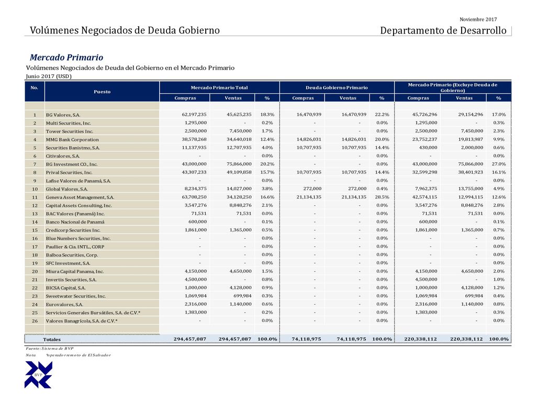Click 'Paullier & Cia. INTL., CORP' row name
The width and height of the screenshot is (536, 402).
tap(75, 247)
